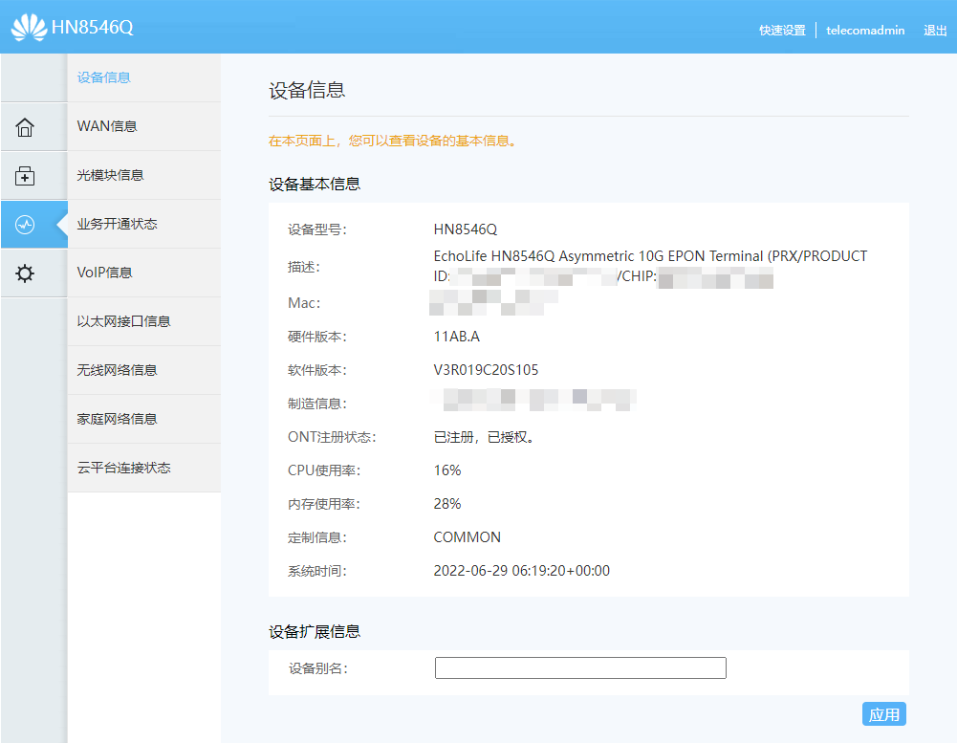Open 以太网接口信息 page
The height and width of the screenshot is (743, 957).
click(123, 321)
